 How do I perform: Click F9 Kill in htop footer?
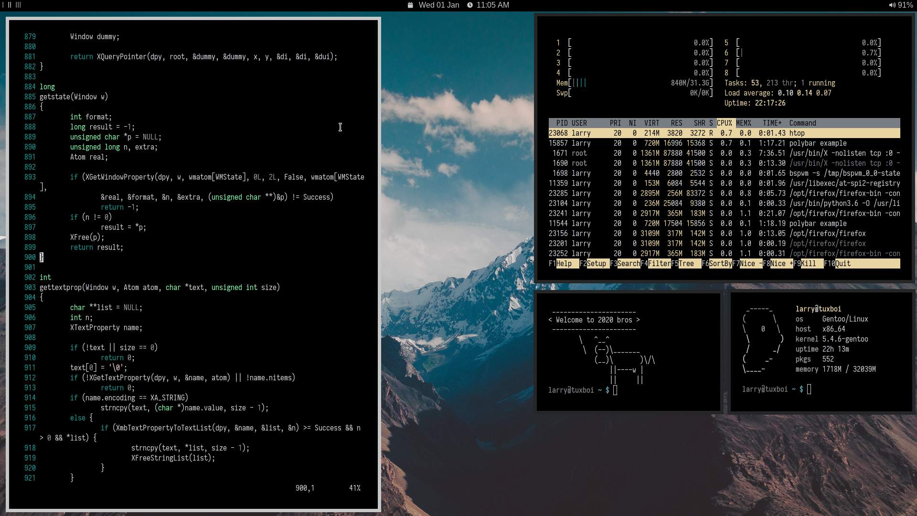click(808, 264)
